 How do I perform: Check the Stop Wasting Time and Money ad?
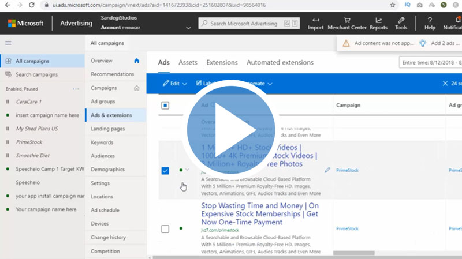pos(165,229)
